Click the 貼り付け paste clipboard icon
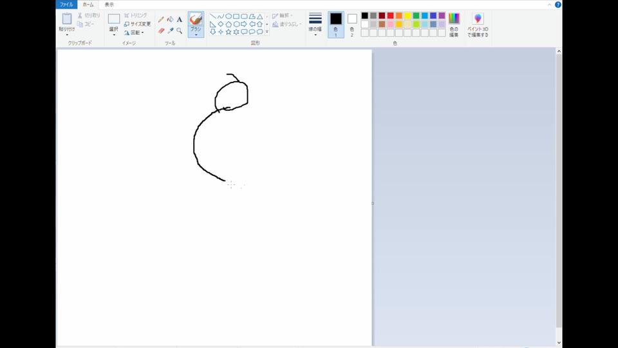This screenshot has width=618, height=348. point(67,19)
